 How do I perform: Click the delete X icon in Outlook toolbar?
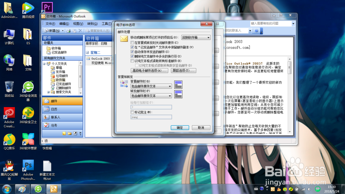click(80, 31)
